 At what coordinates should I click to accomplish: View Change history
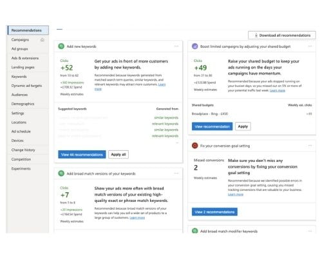pyautogui.click(x=23, y=150)
